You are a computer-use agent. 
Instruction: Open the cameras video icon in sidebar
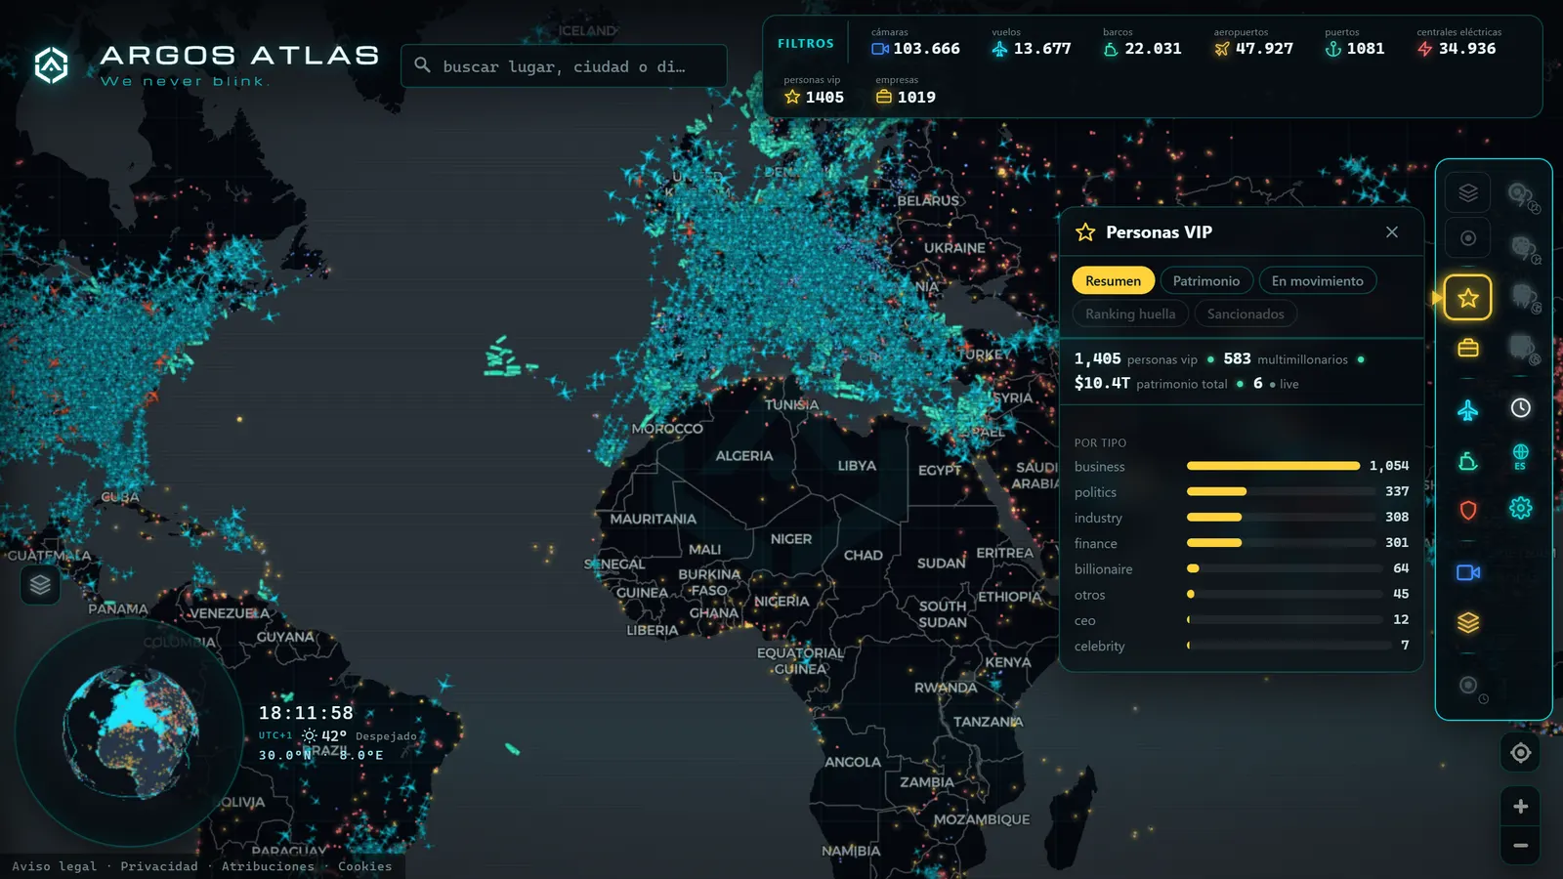(x=1467, y=572)
